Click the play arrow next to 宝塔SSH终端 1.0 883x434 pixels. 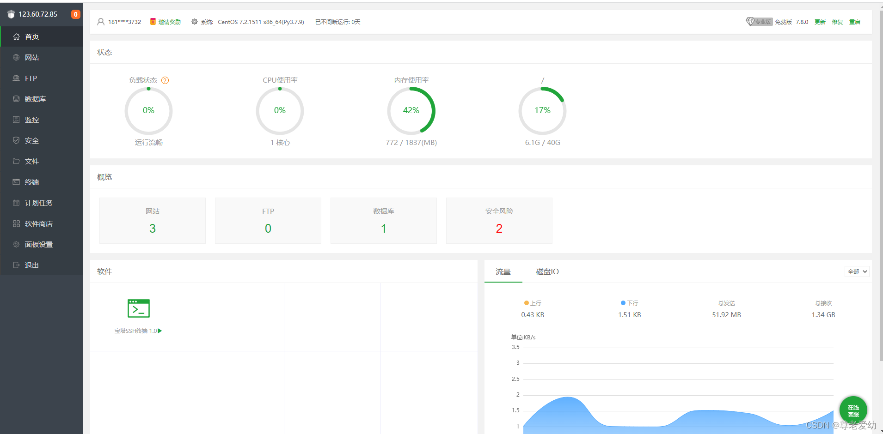[160, 331]
